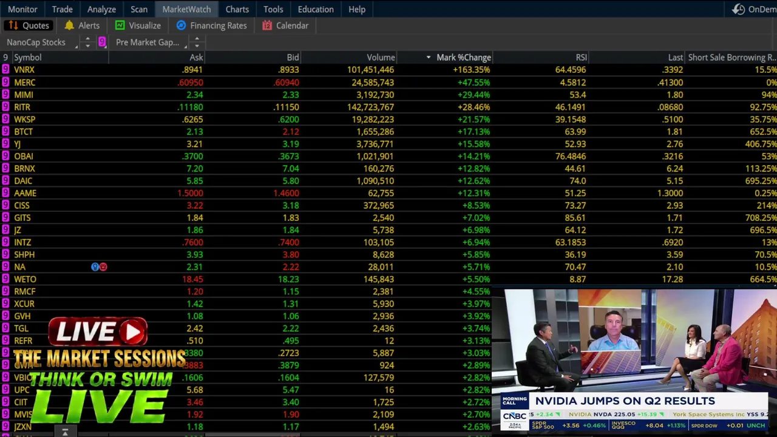Viewport: 777px width, 437px height.
Task: Click the magenta link icon beside RITR
Action: 5,107
